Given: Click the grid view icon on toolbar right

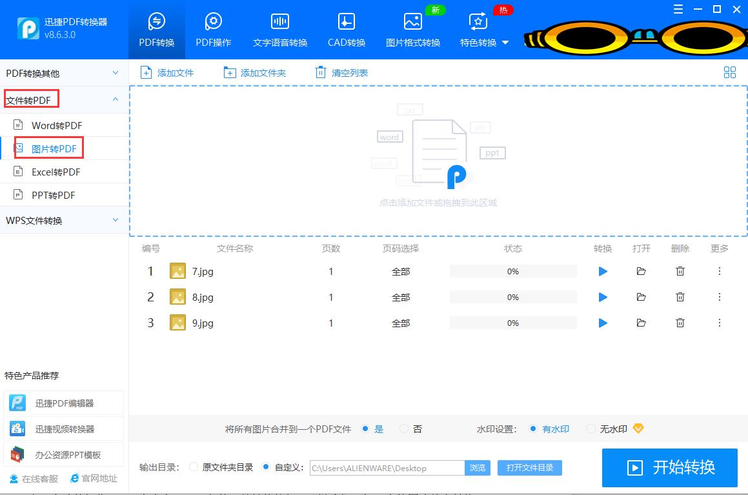Looking at the screenshot, I should 730,72.
